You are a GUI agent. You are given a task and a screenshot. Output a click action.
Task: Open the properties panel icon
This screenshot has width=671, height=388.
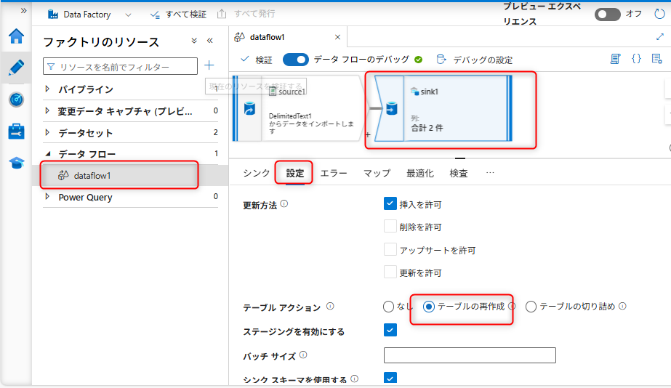pyautogui.click(x=656, y=59)
